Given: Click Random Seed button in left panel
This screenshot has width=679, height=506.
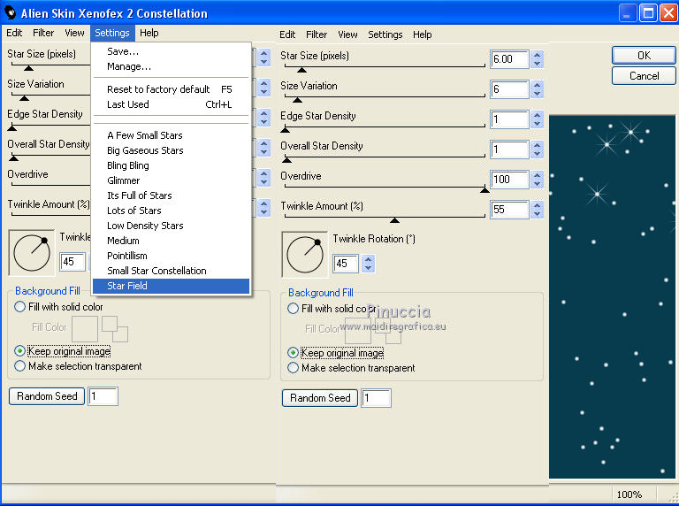Looking at the screenshot, I should pyautogui.click(x=47, y=396).
